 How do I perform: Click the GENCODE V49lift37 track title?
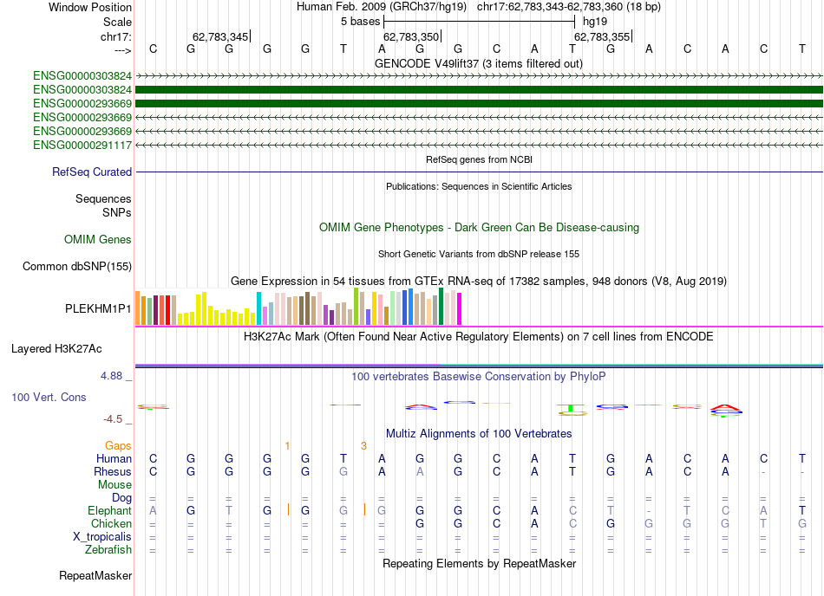click(x=479, y=64)
